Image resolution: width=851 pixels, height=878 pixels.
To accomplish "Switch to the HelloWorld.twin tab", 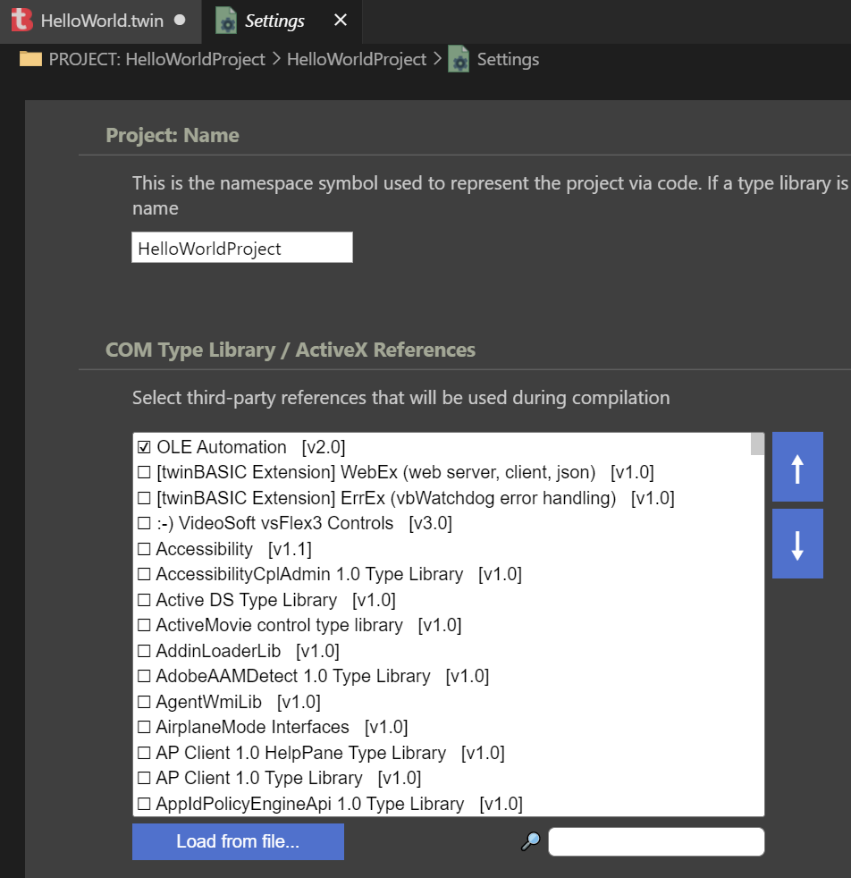I will [101, 21].
